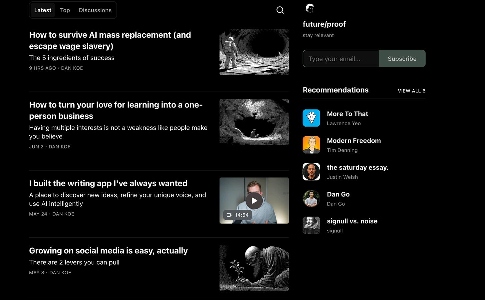
Task: Play the writing app video
Action: pos(254,201)
